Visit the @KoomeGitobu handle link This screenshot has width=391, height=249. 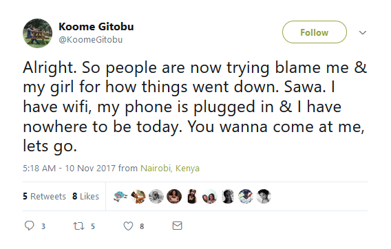pyautogui.click(x=90, y=40)
